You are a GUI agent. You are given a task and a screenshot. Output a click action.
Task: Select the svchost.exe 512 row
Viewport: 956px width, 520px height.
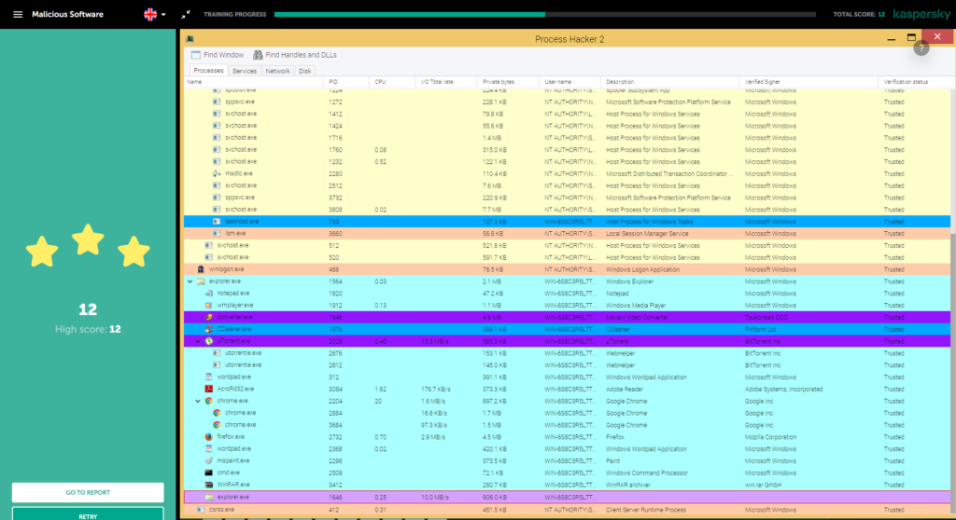click(x=567, y=245)
